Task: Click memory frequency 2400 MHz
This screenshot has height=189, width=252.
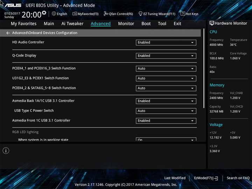Action: 216,98
